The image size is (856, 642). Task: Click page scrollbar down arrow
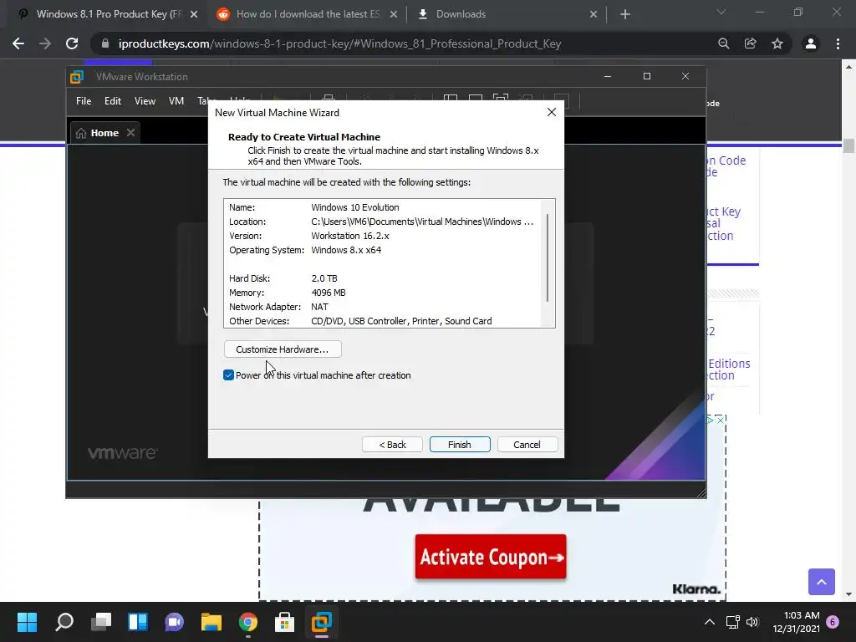pyautogui.click(x=848, y=594)
